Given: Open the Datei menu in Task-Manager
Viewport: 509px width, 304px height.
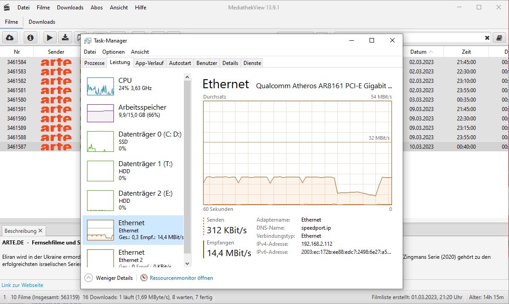Looking at the screenshot, I should tap(90, 52).
